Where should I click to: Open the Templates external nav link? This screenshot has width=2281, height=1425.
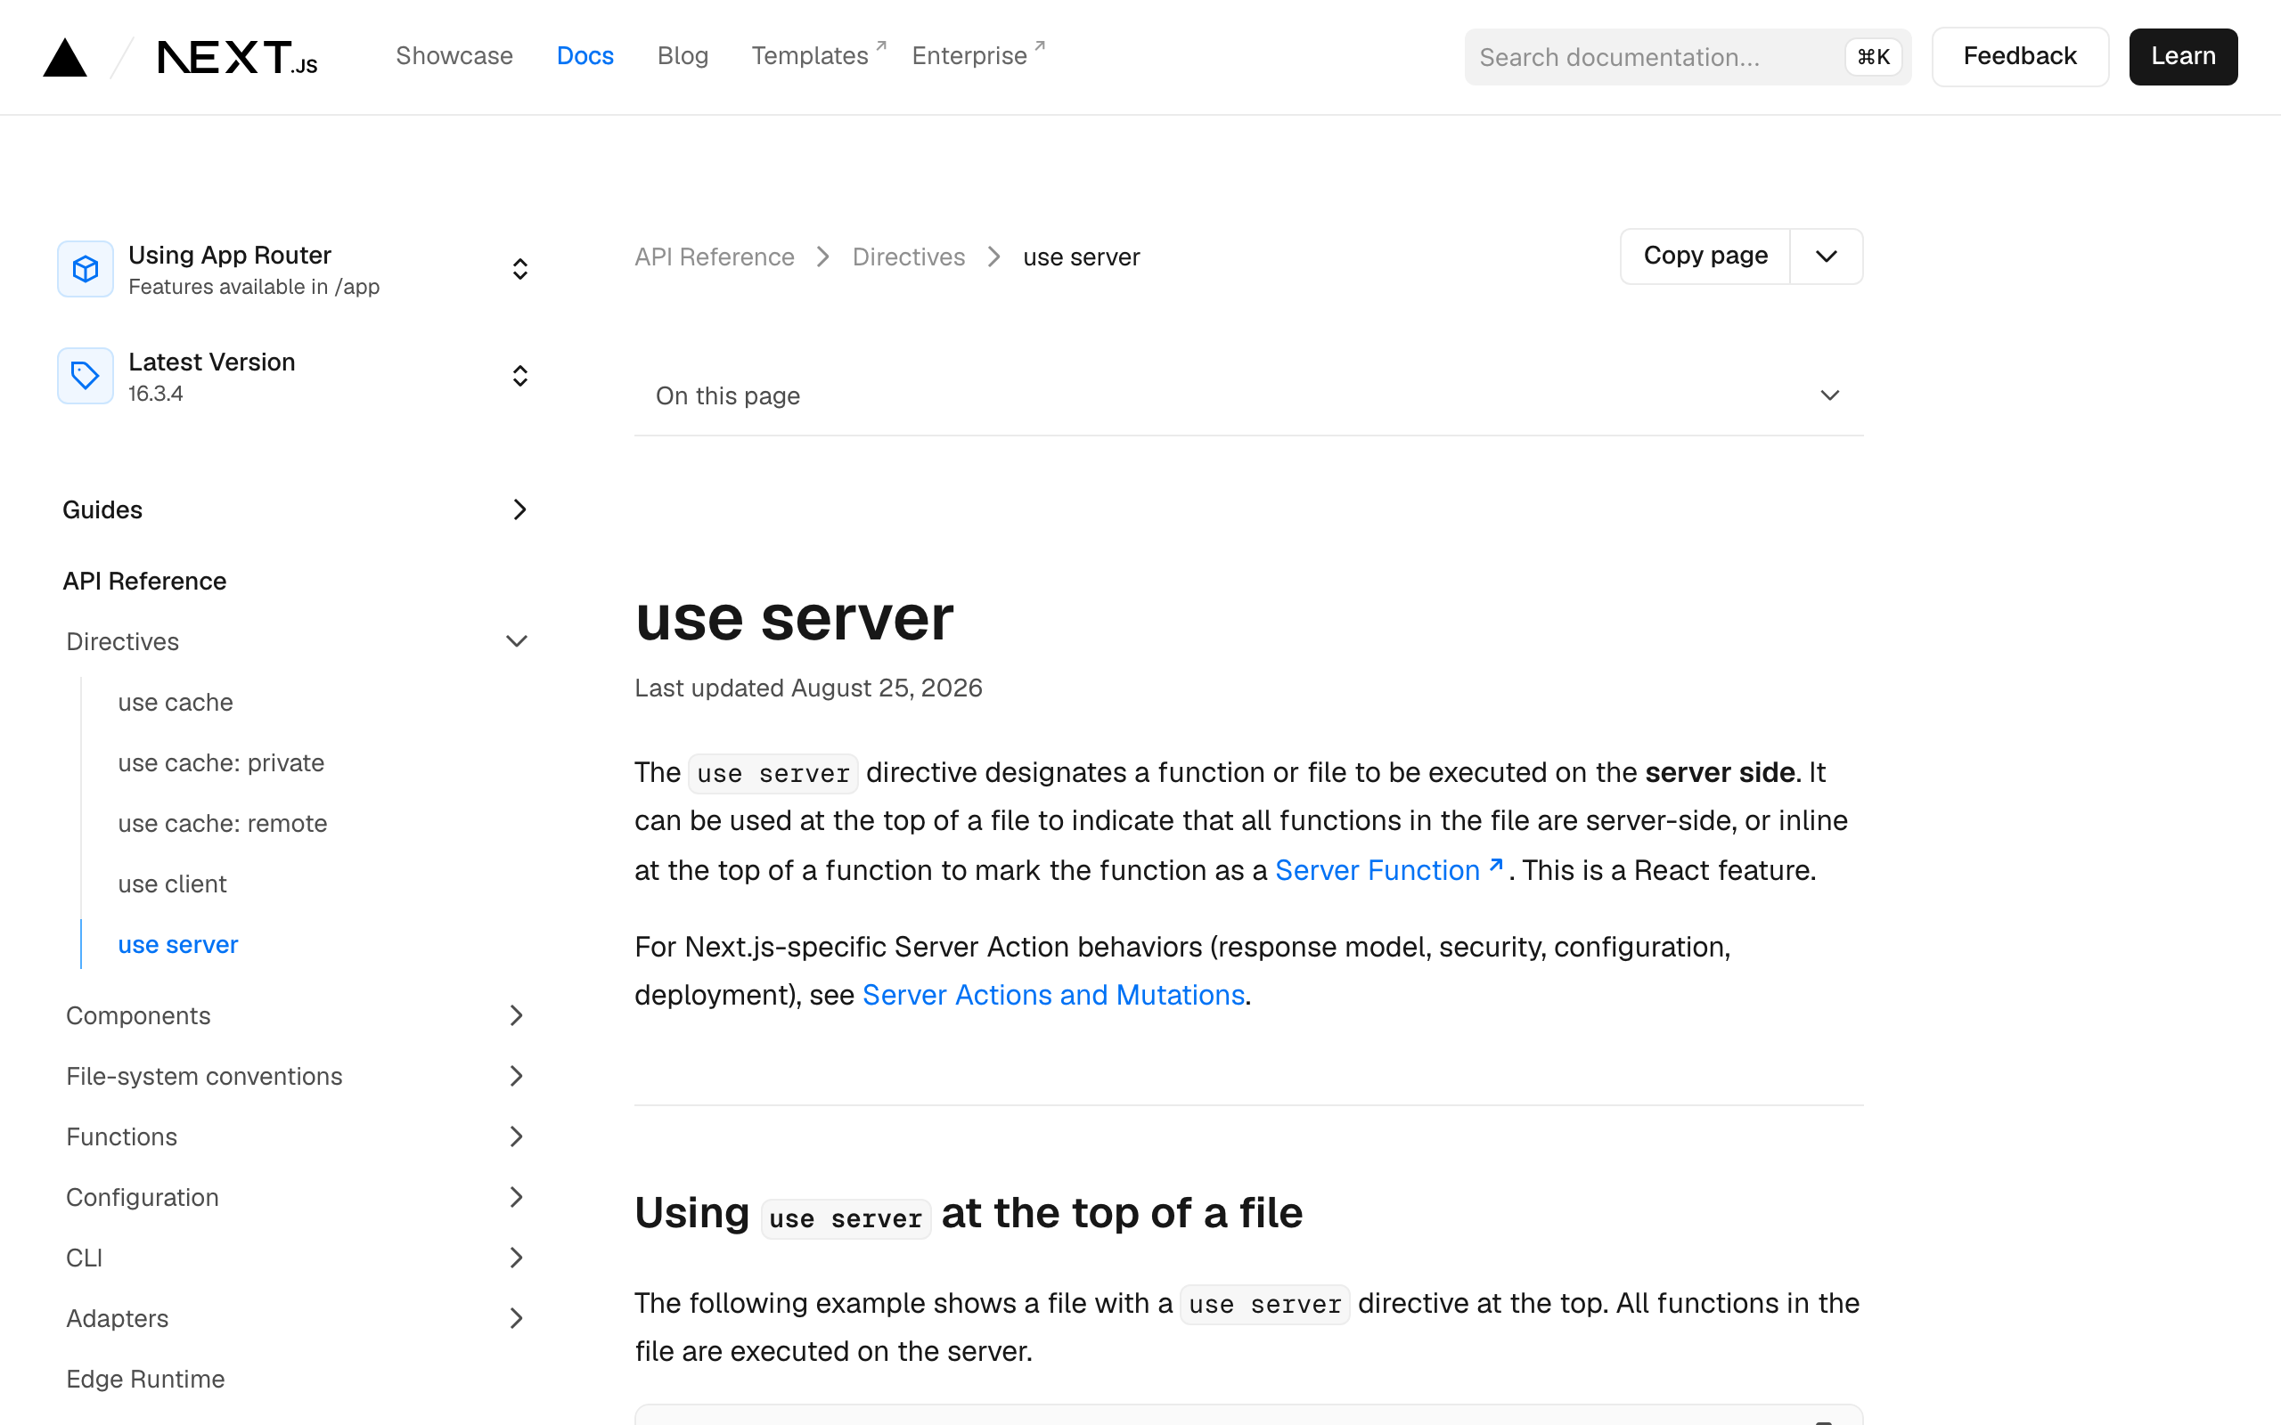click(x=818, y=55)
